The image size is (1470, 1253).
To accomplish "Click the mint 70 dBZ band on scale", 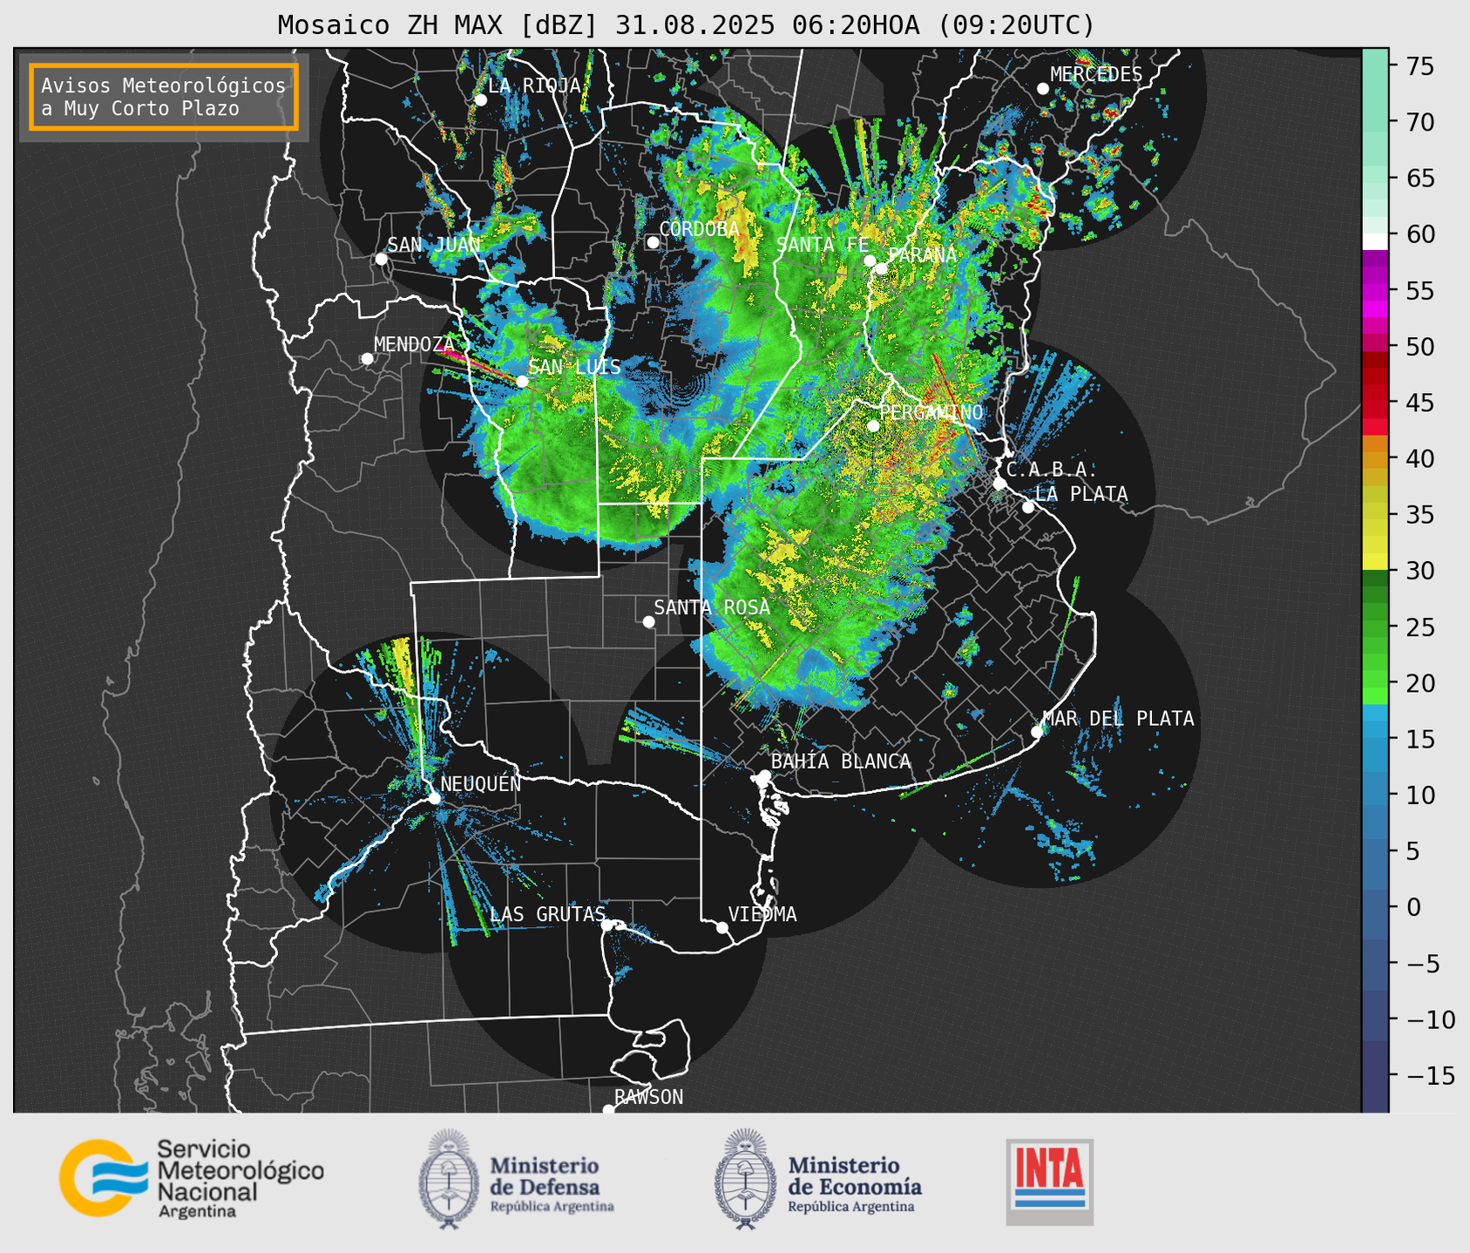I will coord(1375,122).
